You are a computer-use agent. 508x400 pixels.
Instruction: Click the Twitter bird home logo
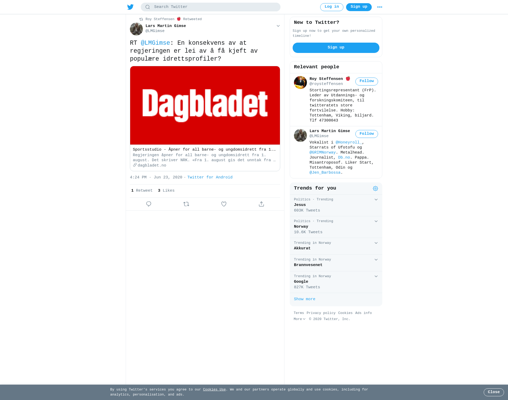click(130, 7)
